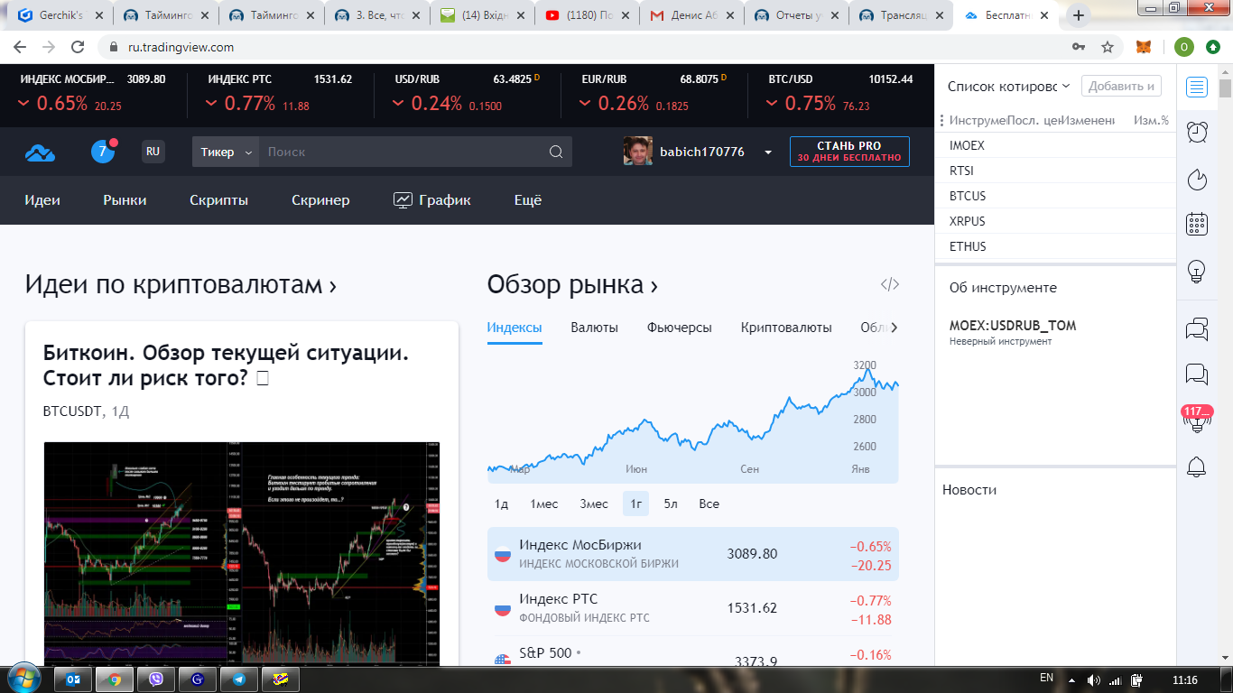1233x693 pixels.
Task: Open the watchlist panel icon in sidebar
Action: (1197, 87)
